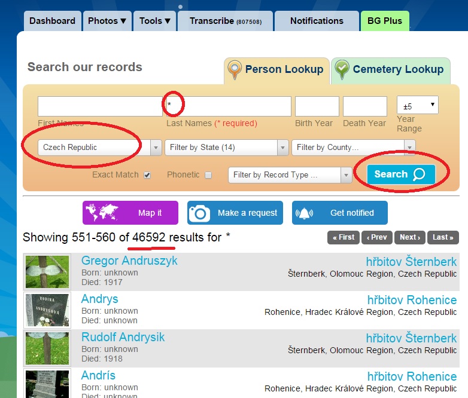
Task: Click the green checkmark pin on Cemetery Lookup
Action: [x=342, y=70]
